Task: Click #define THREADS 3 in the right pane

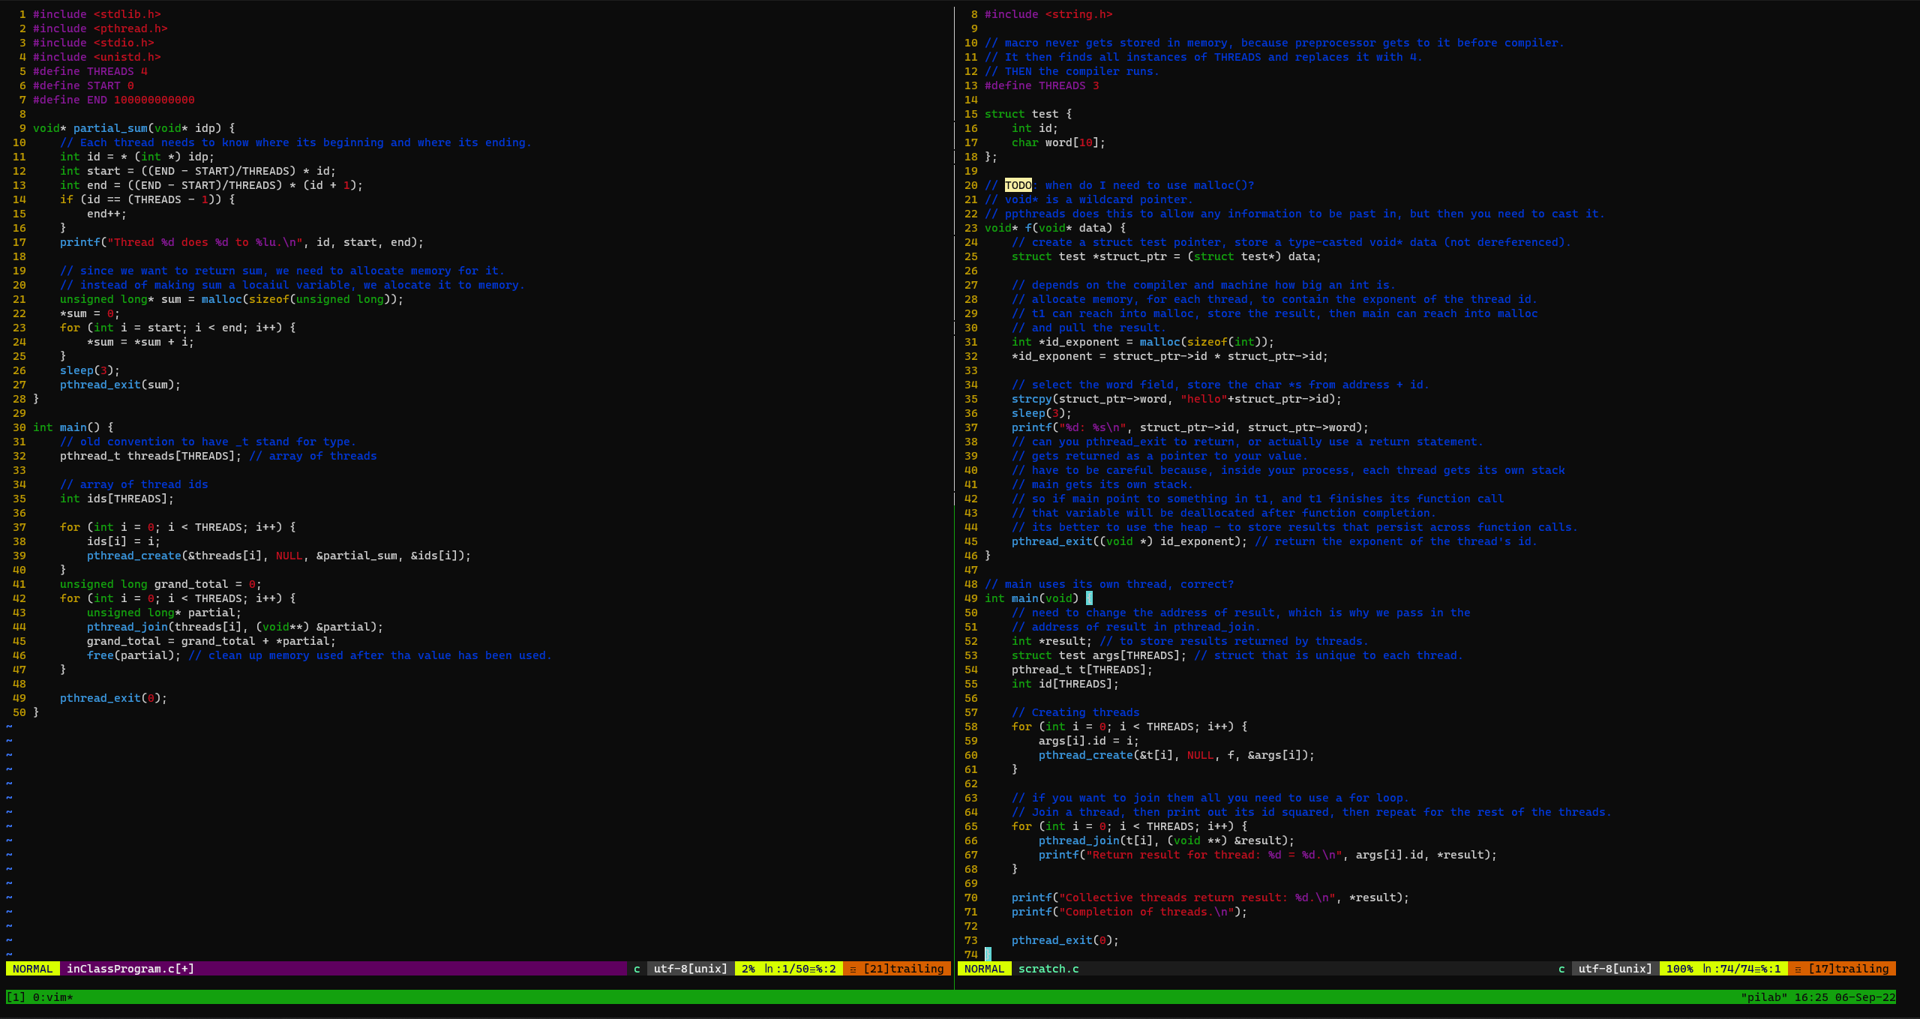Action: 1042,85
